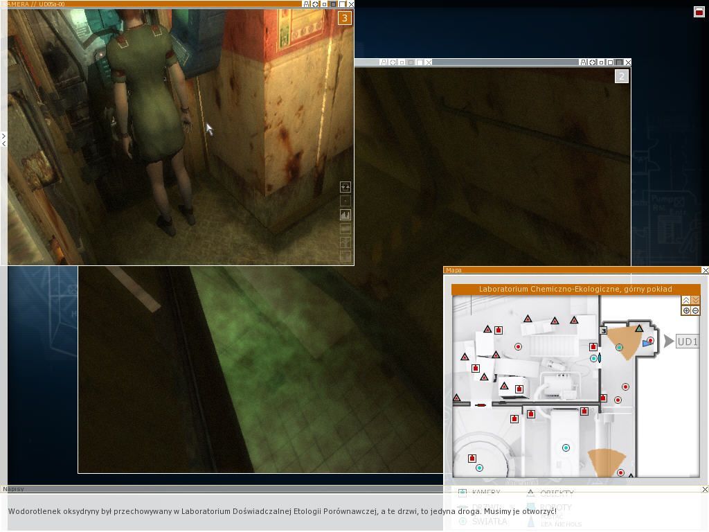This screenshot has width=709, height=532.
Task: Click the red door dash on the lower-left wall
Action: tap(481, 405)
